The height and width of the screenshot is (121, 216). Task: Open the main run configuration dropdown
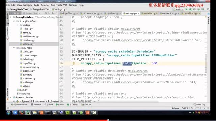pos(179,9)
